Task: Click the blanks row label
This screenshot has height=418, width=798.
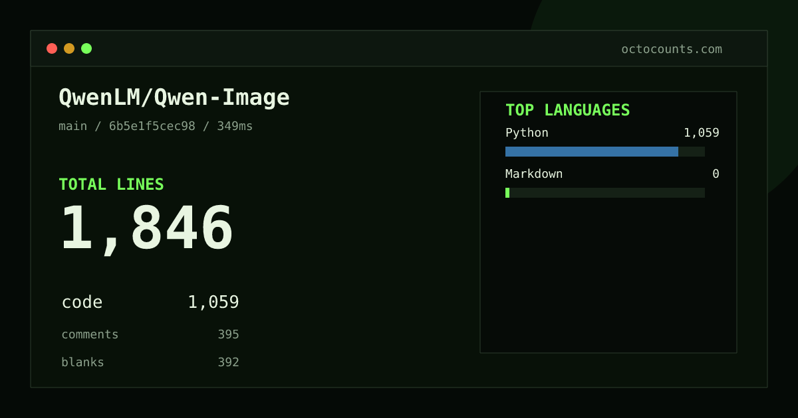Action: click(82, 362)
